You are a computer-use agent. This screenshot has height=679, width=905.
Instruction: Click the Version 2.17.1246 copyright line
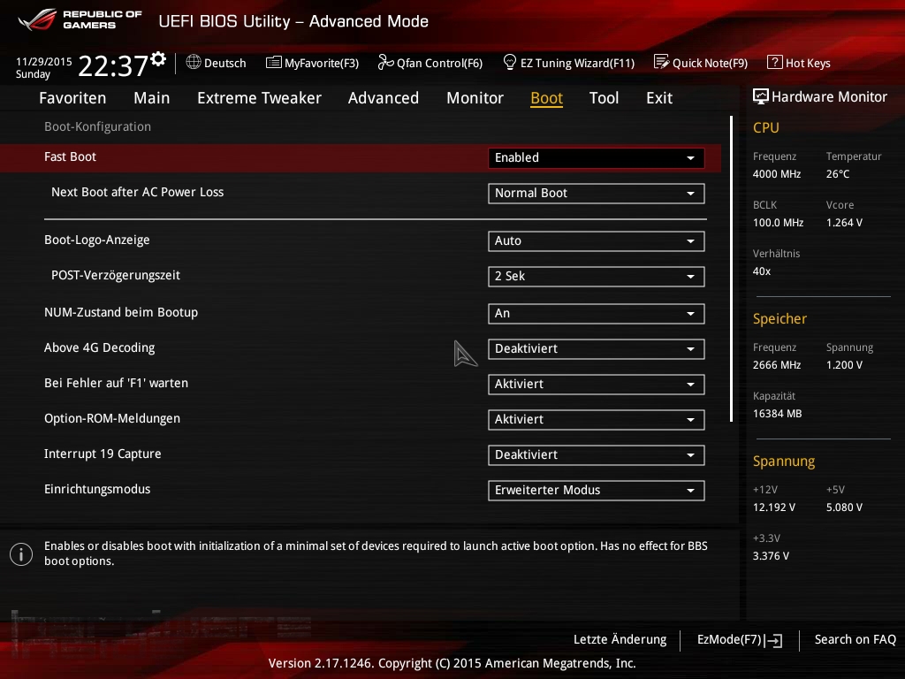(x=452, y=663)
